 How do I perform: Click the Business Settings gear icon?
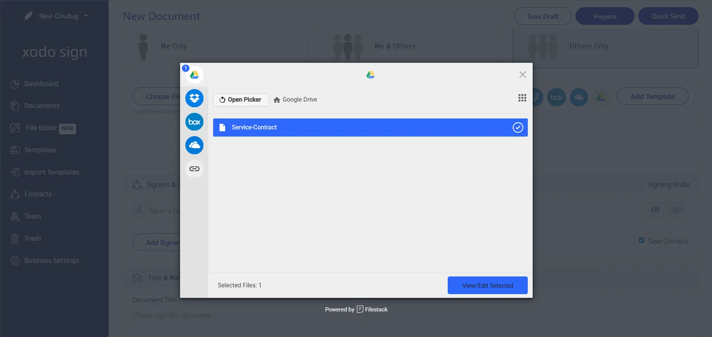pyautogui.click(x=15, y=261)
